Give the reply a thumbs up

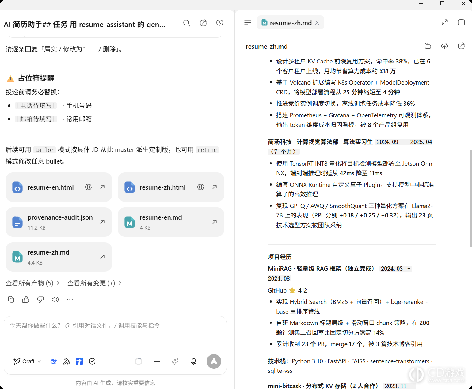point(26,300)
